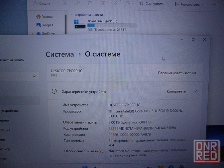Viewport: 224px width, 168px height.
Task: Open Галерея in Explorer sidebar
Action: coord(45,25)
